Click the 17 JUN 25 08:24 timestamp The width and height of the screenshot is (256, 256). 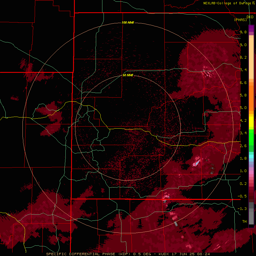point(191,254)
